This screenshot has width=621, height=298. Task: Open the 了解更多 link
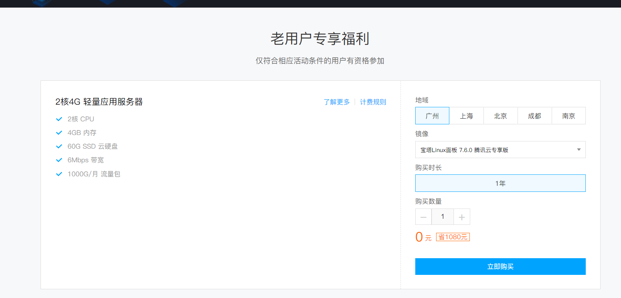point(337,102)
